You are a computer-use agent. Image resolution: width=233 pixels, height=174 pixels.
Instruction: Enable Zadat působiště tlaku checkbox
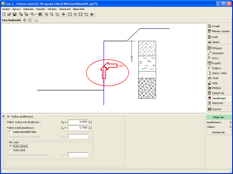[x=10, y=132]
